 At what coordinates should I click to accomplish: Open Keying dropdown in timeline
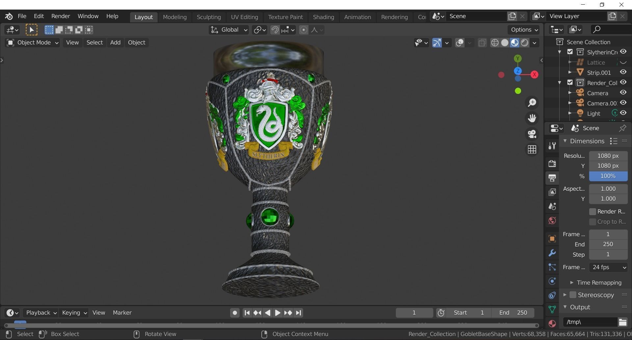point(74,313)
